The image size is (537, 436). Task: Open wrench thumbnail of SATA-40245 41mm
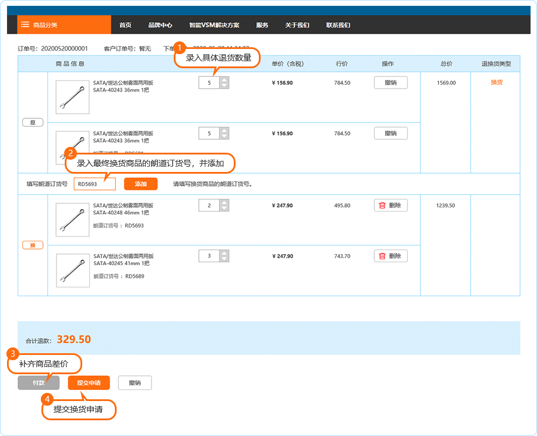pos(73,270)
